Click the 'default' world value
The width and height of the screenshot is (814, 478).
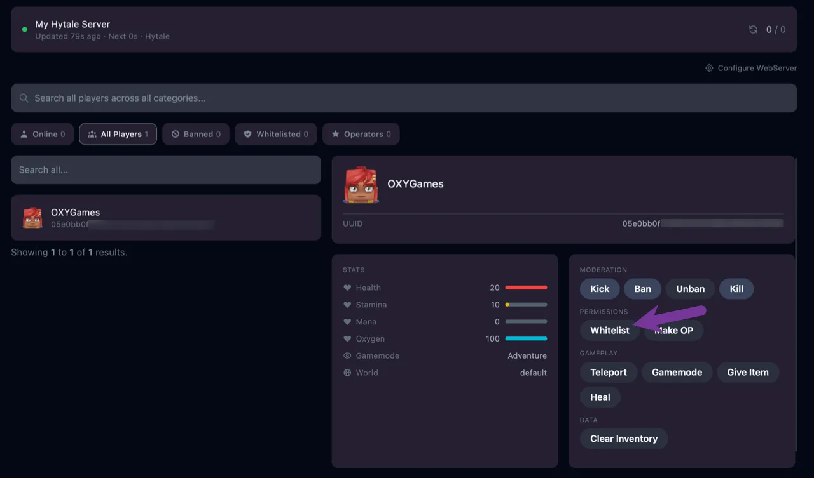[x=534, y=373]
